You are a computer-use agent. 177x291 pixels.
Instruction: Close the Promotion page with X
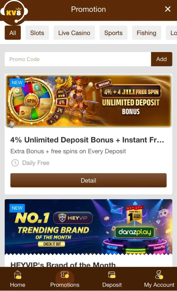pos(168,9)
